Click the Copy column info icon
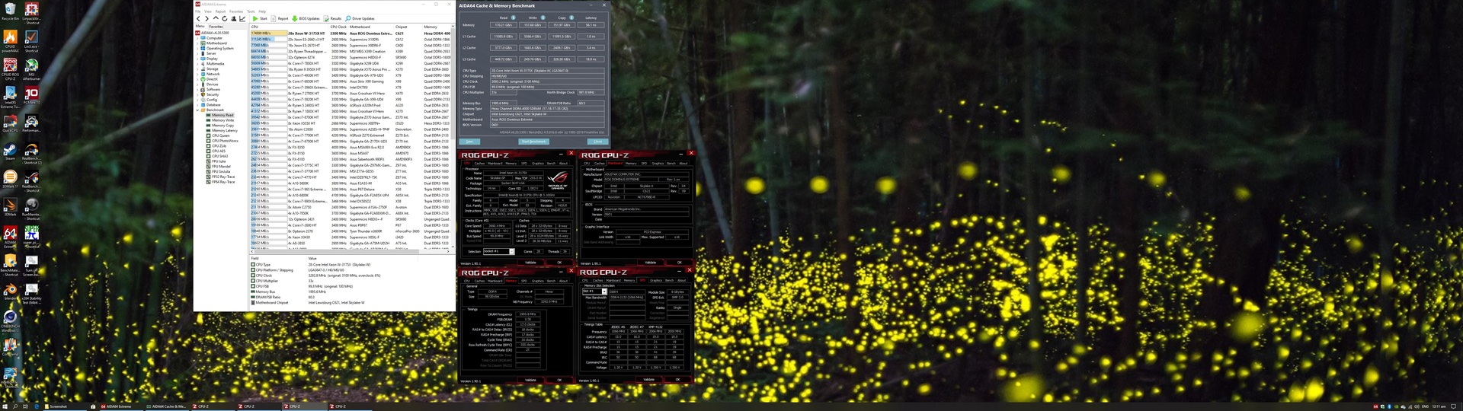Viewport: 1463px width, 411px height. click(x=571, y=18)
